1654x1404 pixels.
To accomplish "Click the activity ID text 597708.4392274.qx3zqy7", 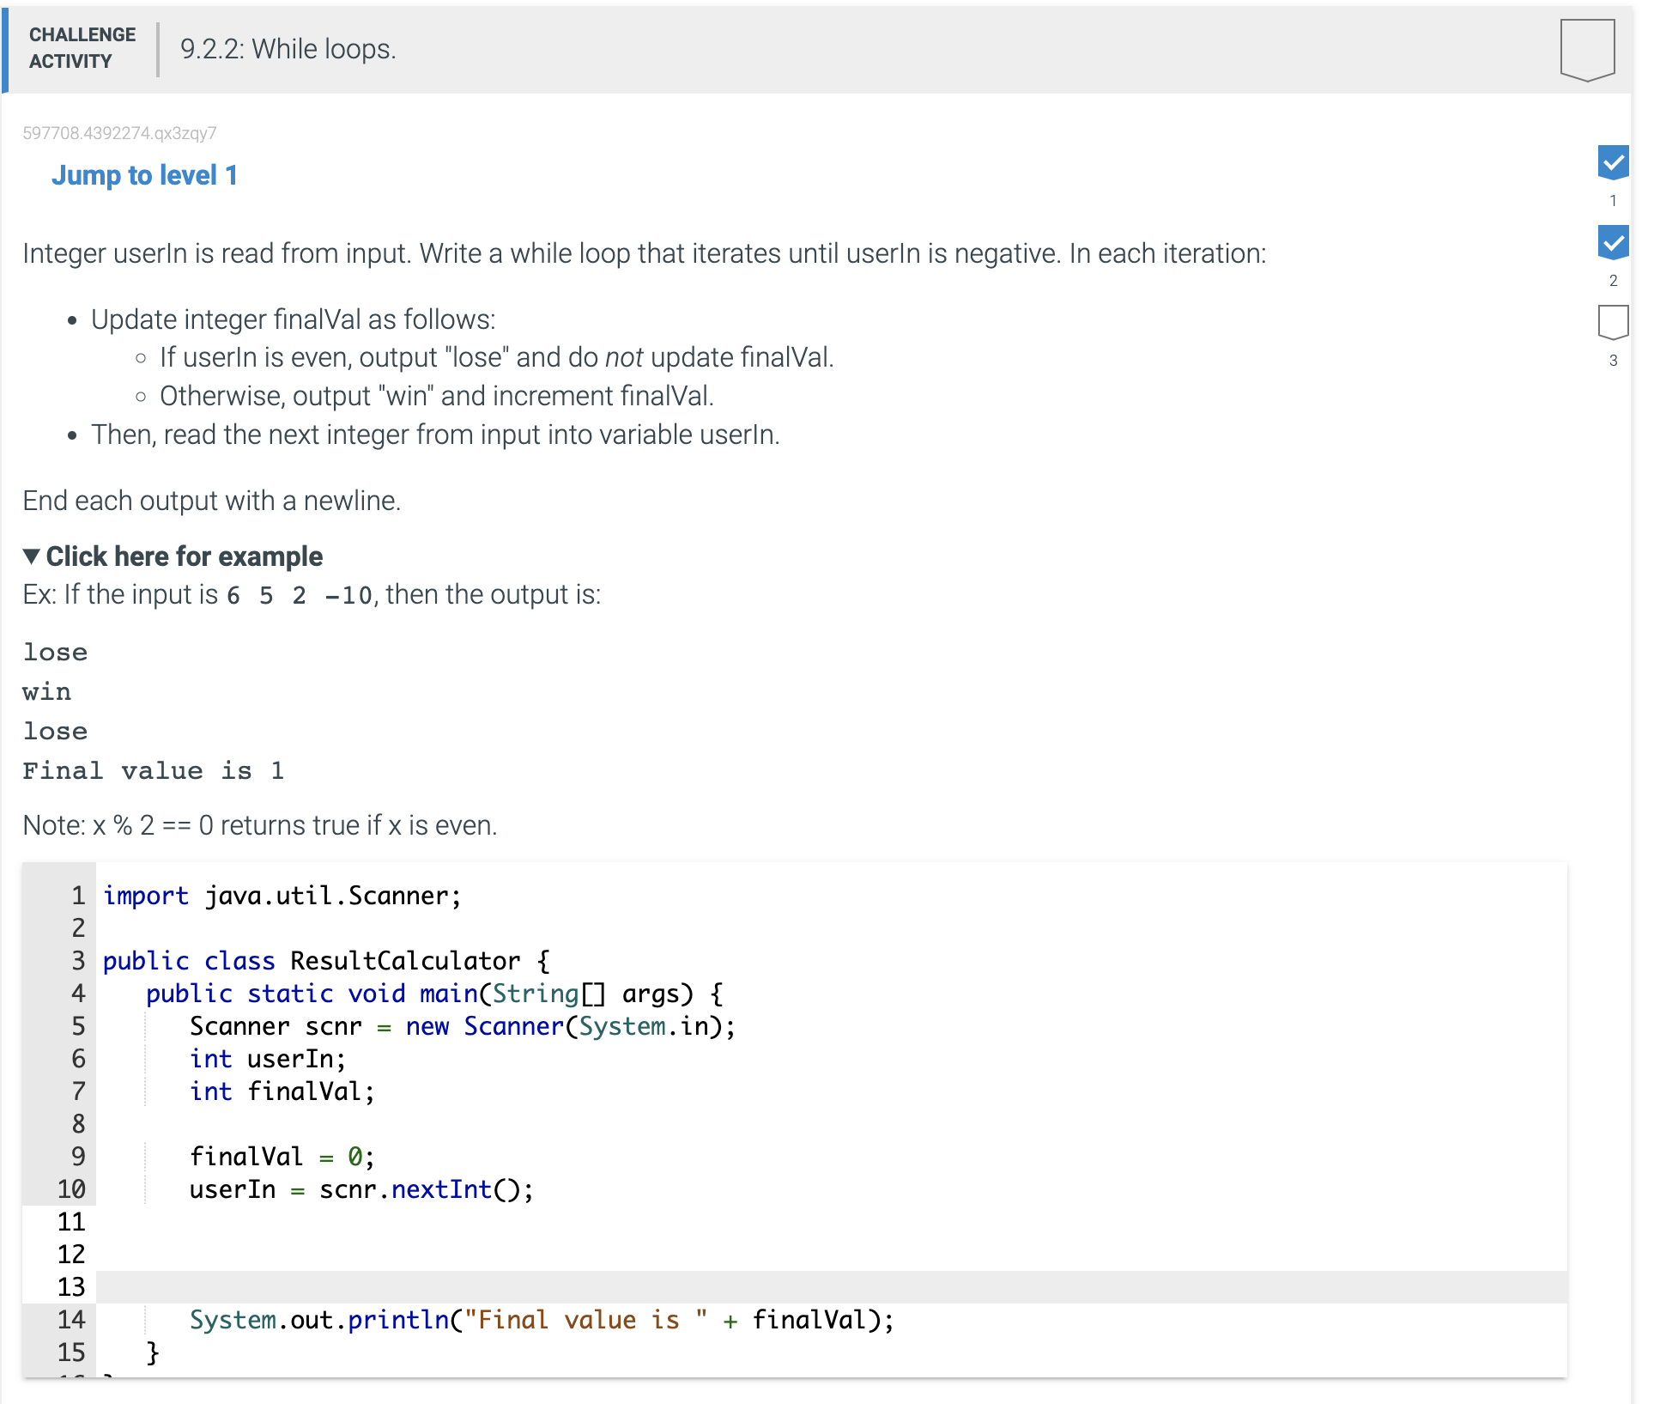I will [x=119, y=133].
